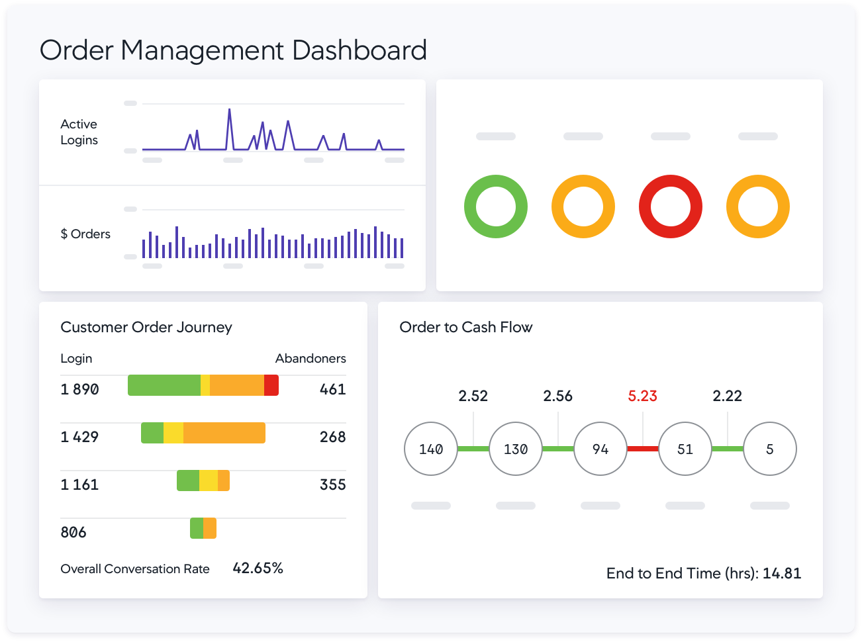
Task: Click red segment of the 1 890 funnel bar
Action: coord(271,385)
